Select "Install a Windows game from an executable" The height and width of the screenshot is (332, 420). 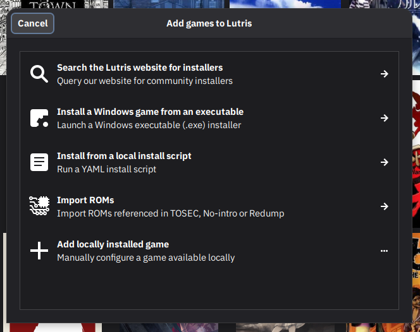coord(151,112)
